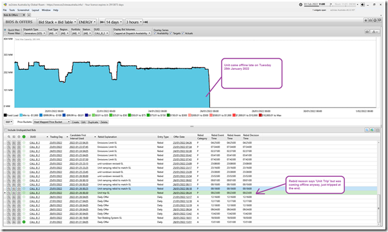Click the CALL_B_2 link in the Unit trip-SL row
Image resolution: width=388 pixels, height=232 pixels.
[35, 193]
